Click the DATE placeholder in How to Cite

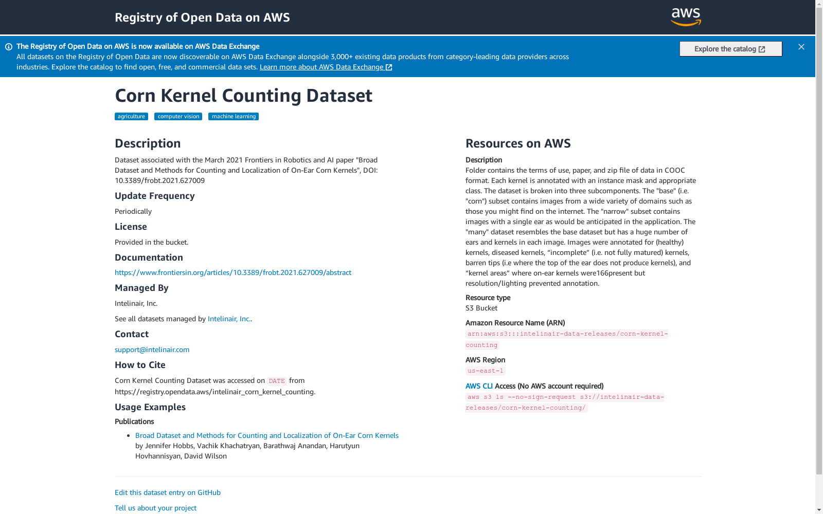pos(277,381)
